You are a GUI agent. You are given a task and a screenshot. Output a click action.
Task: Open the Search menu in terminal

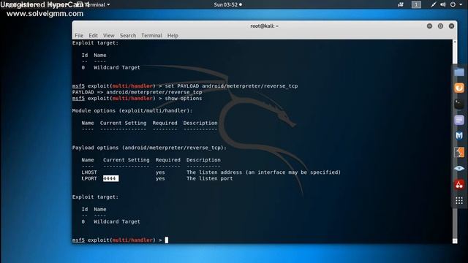[128, 36]
